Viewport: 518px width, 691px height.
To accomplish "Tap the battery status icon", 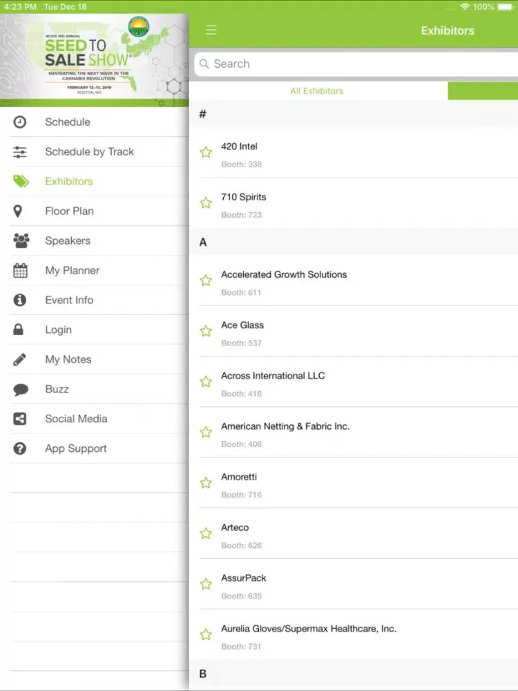I will (x=506, y=7).
